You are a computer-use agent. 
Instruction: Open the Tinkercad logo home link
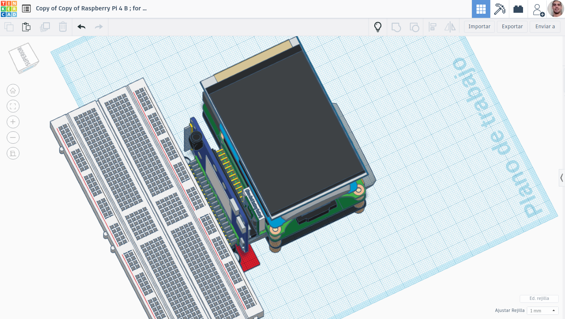9,9
